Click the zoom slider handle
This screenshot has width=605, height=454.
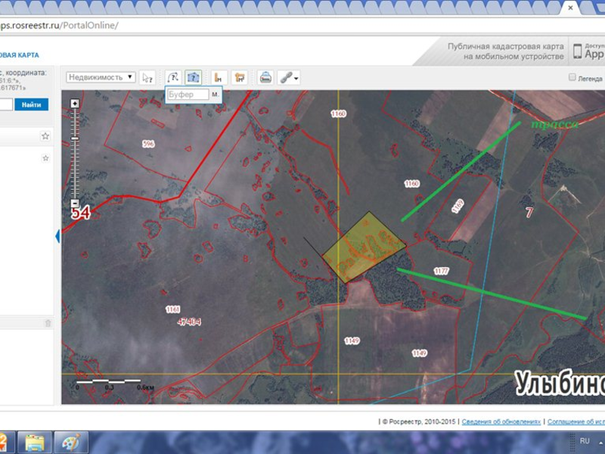click(75, 138)
